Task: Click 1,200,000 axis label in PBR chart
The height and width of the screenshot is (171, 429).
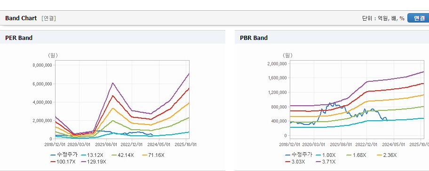Action: click(x=277, y=93)
